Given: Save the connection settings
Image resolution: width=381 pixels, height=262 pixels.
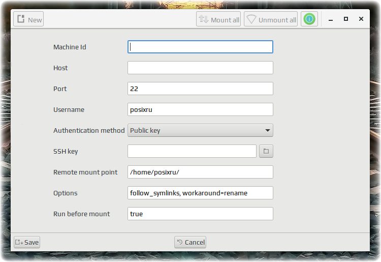Looking at the screenshot, I should pyautogui.click(x=27, y=242).
